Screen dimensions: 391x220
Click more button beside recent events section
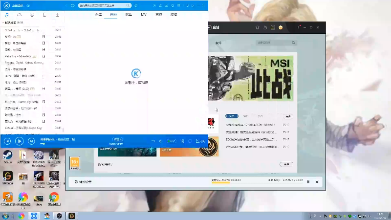(x=286, y=164)
